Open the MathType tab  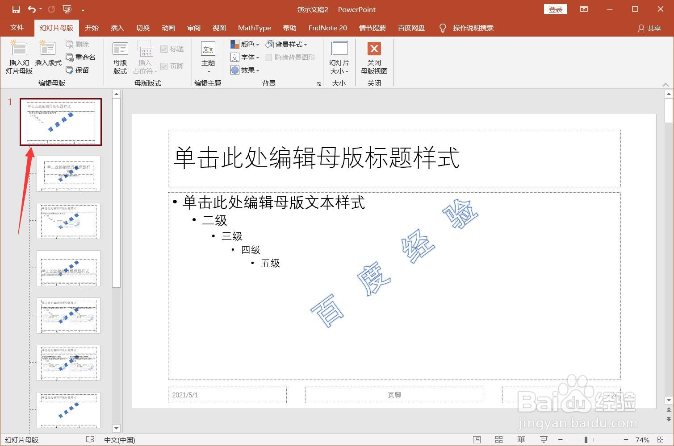tap(255, 28)
